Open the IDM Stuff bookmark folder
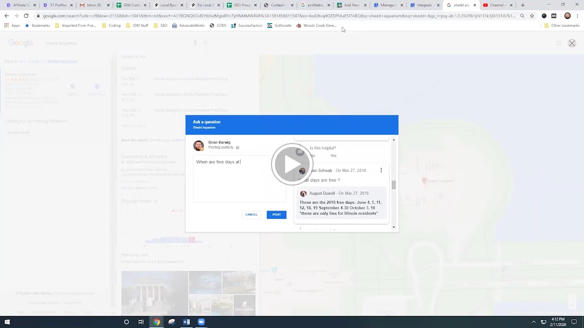The width and height of the screenshot is (584, 328). coord(137,26)
